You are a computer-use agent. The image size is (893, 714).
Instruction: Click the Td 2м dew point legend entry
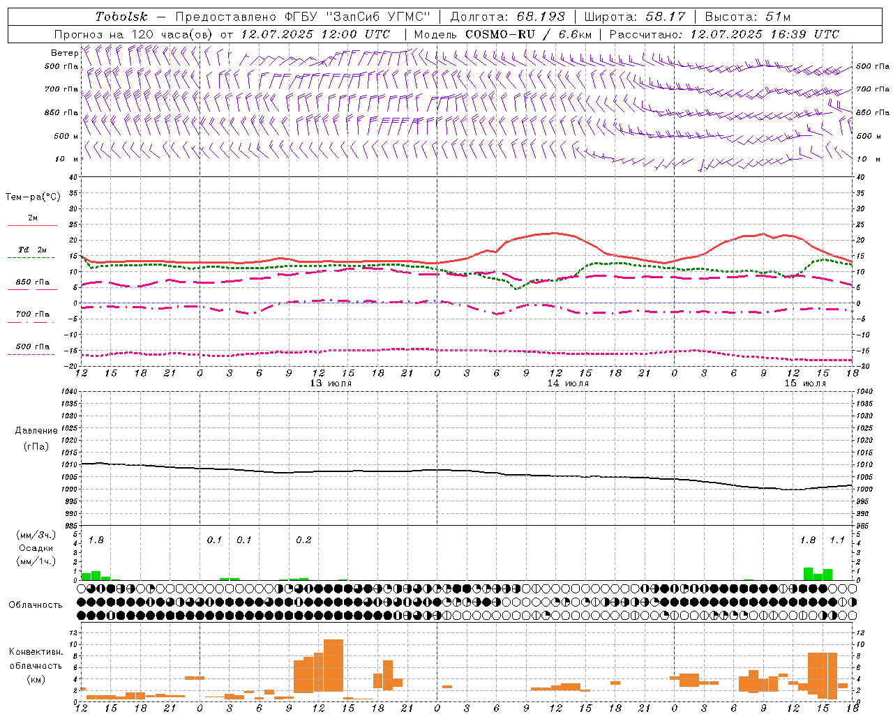[33, 250]
